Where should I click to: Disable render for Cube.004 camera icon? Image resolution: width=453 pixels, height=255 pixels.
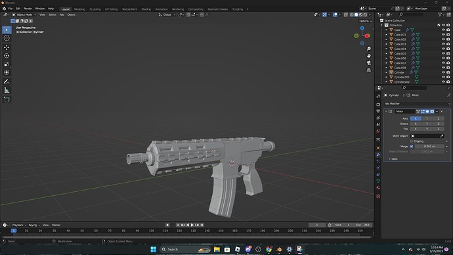448,49
